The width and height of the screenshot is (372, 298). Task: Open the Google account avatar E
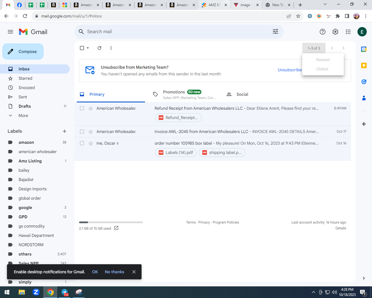(362, 32)
